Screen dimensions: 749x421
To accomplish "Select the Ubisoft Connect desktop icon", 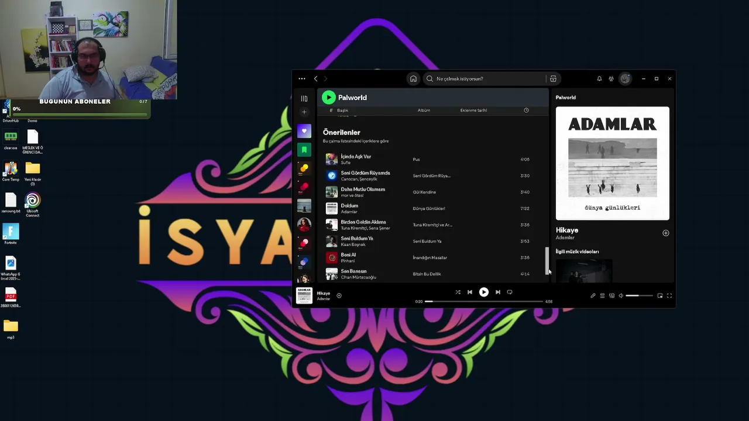I will coord(33,206).
